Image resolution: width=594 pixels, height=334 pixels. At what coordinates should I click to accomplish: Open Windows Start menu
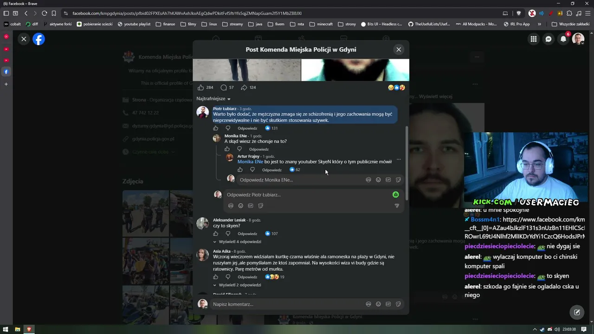(6, 329)
